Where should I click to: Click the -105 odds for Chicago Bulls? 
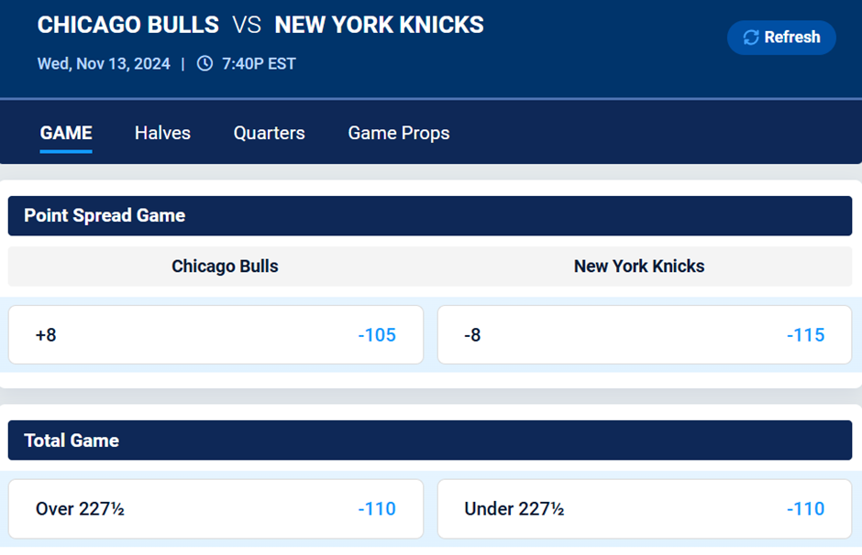pyautogui.click(x=377, y=334)
